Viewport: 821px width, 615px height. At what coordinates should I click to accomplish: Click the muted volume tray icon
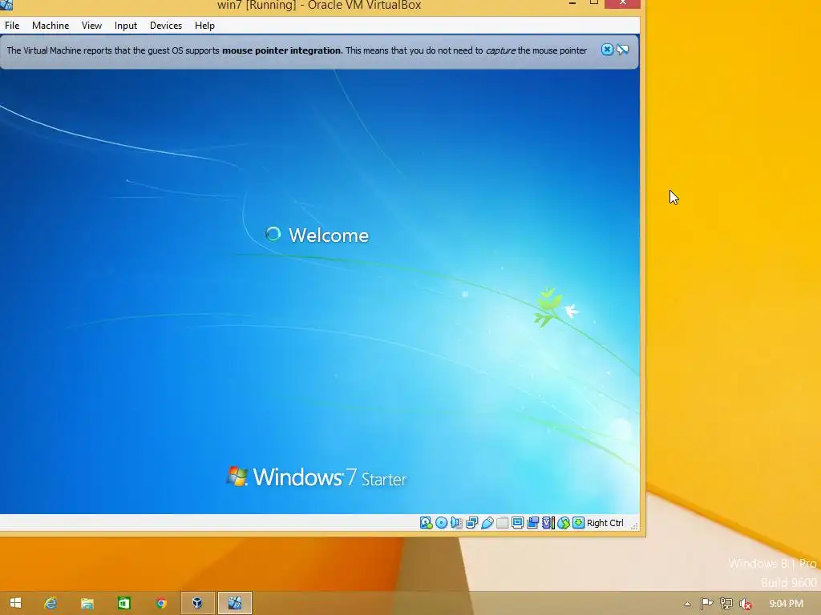click(745, 604)
